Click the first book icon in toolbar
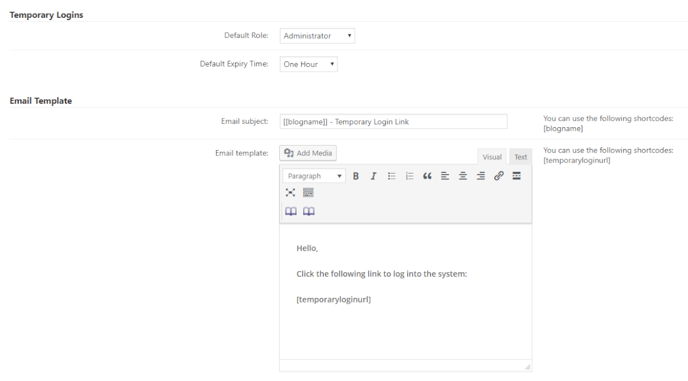The height and width of the screenshot is (381, 688). (x=291, y=211)
